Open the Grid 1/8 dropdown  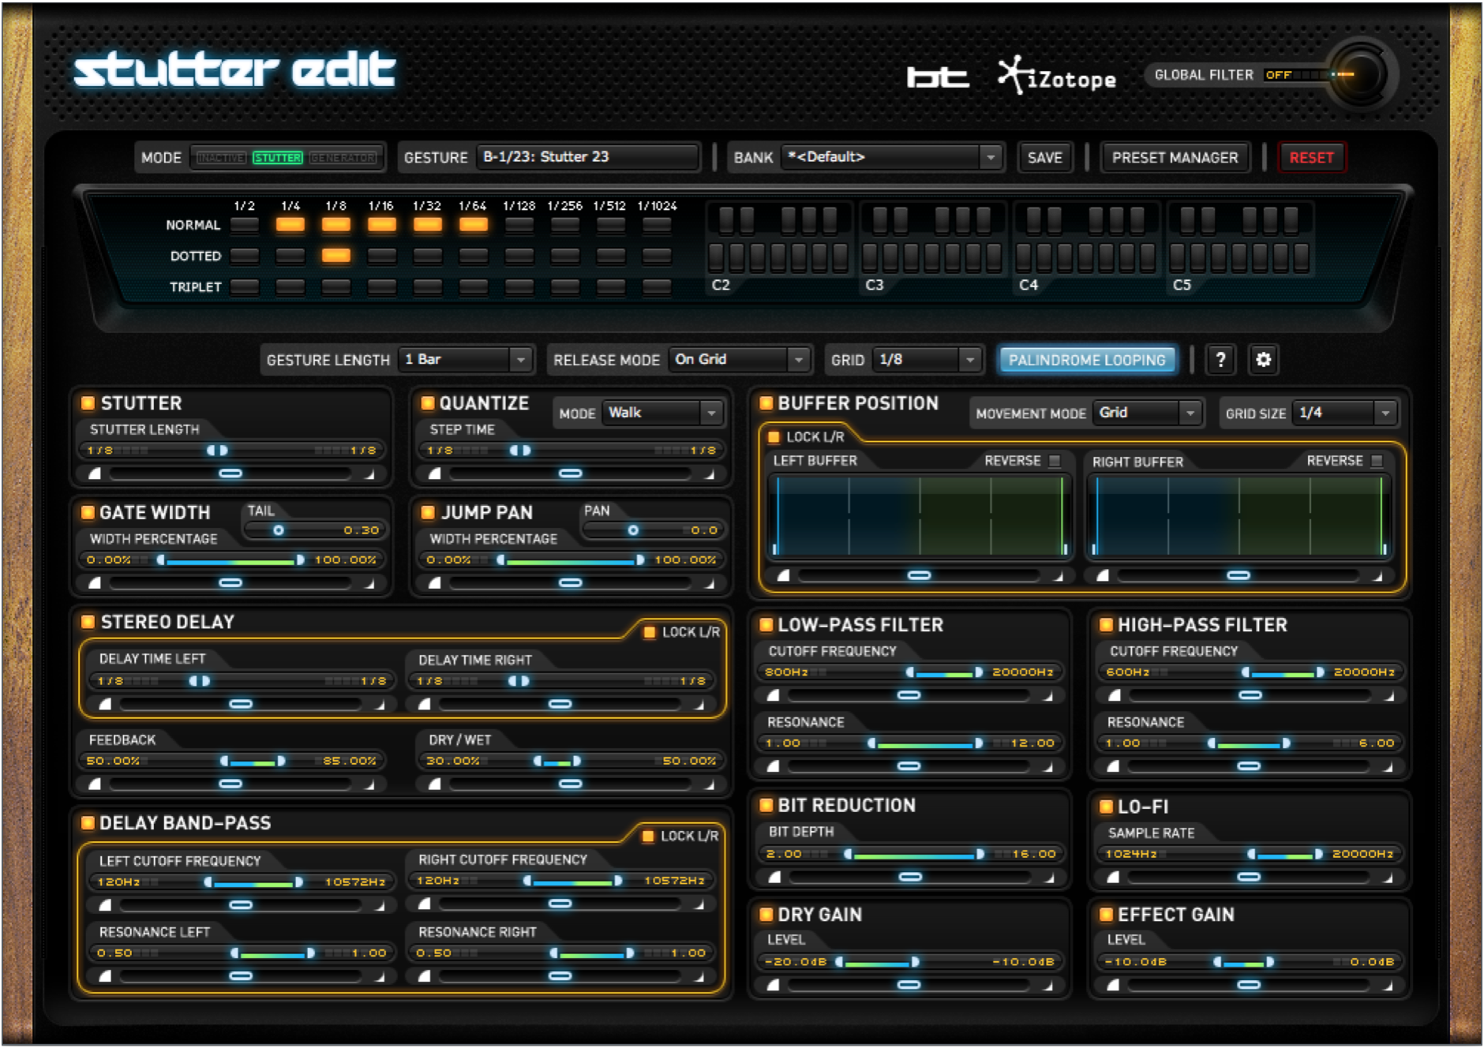click(x=927, y=360)
